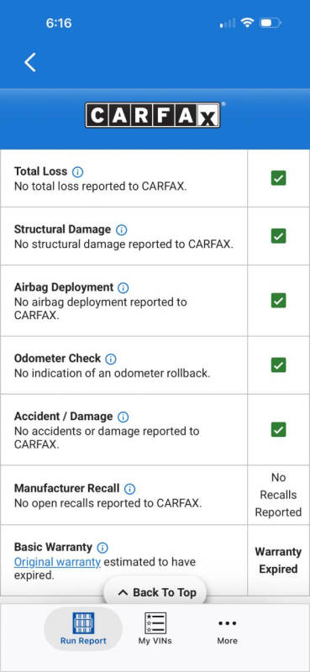The image size is (310, 672).
Task: Open info icon next to Total Loss
Action: pos(77,172)
